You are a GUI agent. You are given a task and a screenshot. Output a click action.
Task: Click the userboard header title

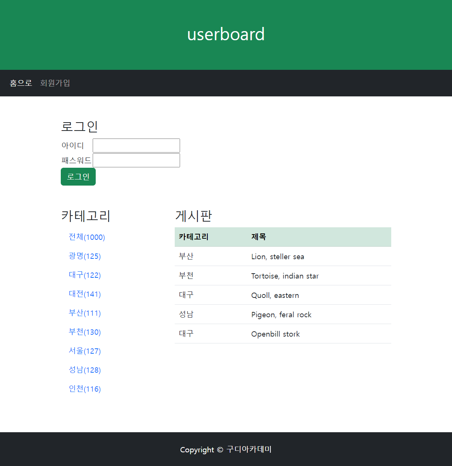(226, 34)
